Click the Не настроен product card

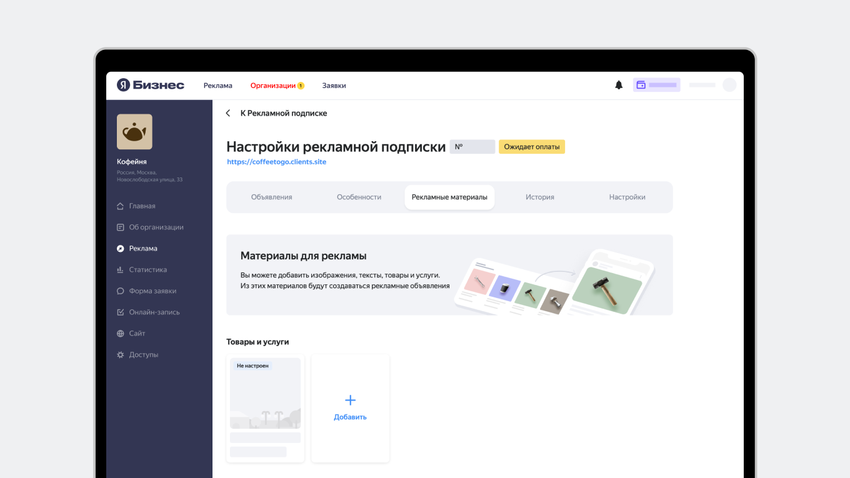(265, 407)
